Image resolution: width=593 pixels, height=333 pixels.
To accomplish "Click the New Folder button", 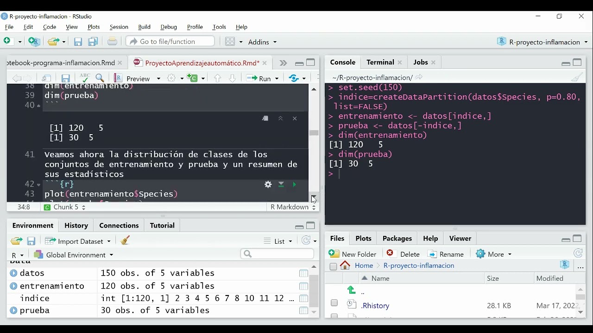I will point(353,254).
